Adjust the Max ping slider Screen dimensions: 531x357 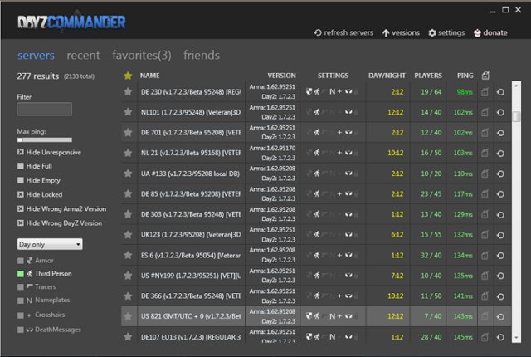[x=43, y=140]
